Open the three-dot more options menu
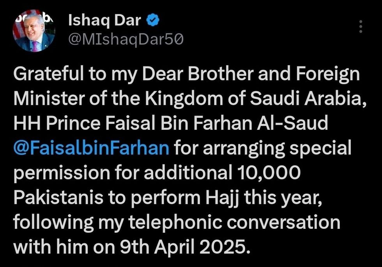Screen dimensions: 382x267 (x=361, y=27)
